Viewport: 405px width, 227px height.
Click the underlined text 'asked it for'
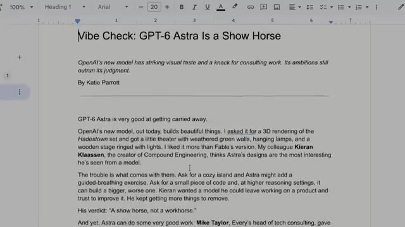click(242, 131)
